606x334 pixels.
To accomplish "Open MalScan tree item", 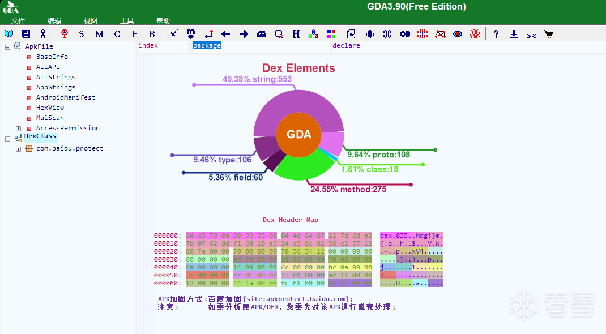I will [50, 118].
